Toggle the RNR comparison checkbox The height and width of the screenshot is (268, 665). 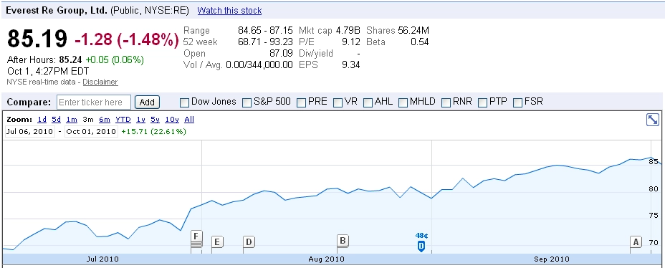446,102
